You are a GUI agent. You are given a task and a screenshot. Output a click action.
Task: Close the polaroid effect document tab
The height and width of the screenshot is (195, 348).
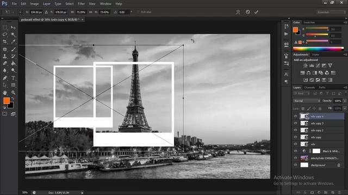pyautogui.click(x=82, y=19)
